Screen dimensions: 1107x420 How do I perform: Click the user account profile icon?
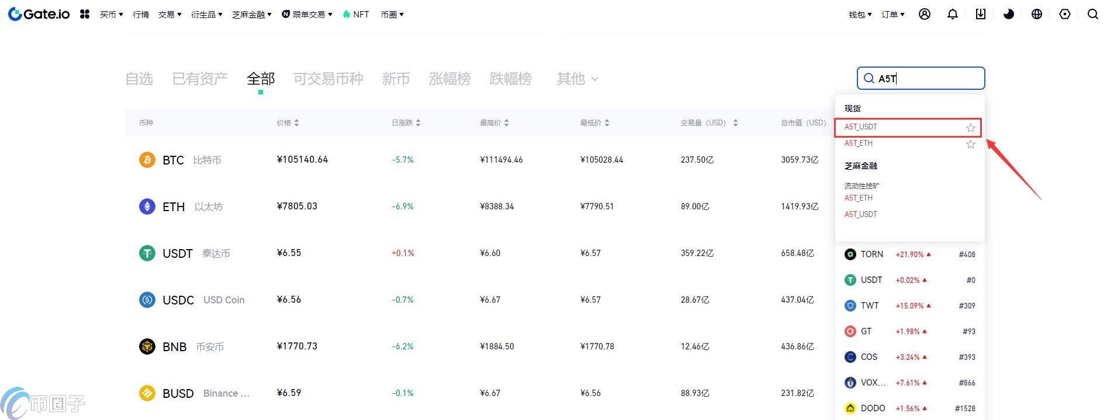point(924,14)
